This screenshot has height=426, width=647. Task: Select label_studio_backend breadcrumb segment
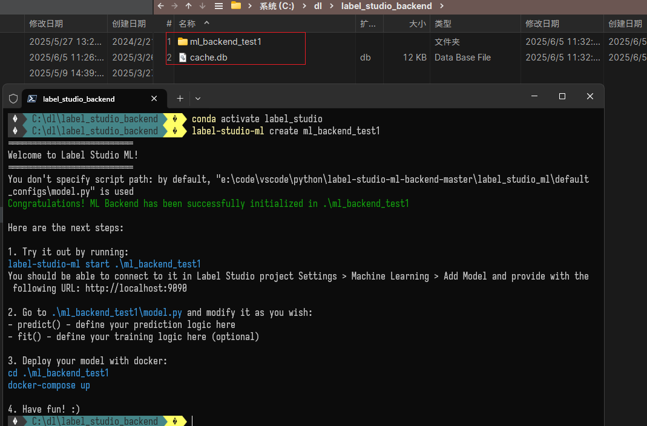[386, 6]
